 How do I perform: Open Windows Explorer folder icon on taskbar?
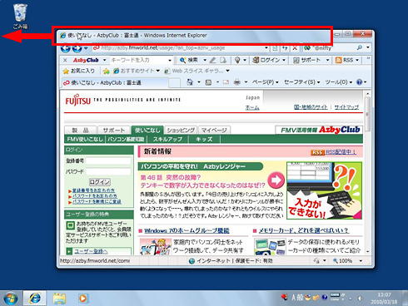(59, 299)
